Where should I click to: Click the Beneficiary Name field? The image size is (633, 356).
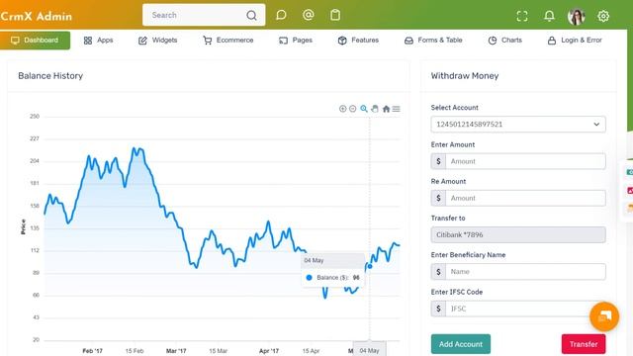point(525,272)
